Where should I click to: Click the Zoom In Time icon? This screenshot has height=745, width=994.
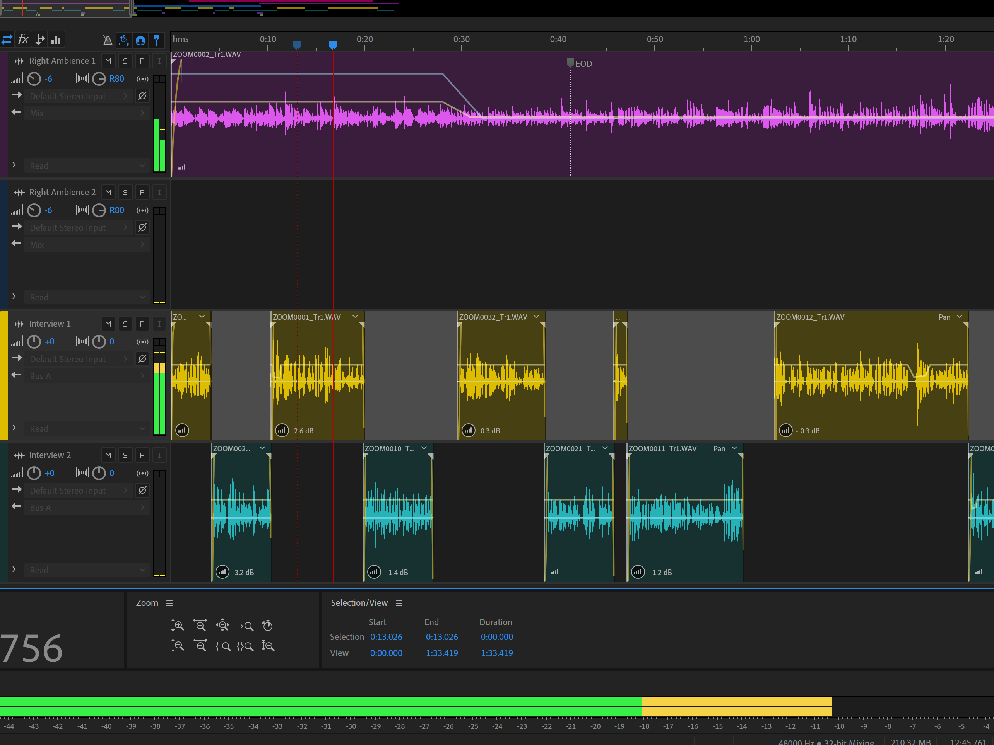(x=200, y=625)
